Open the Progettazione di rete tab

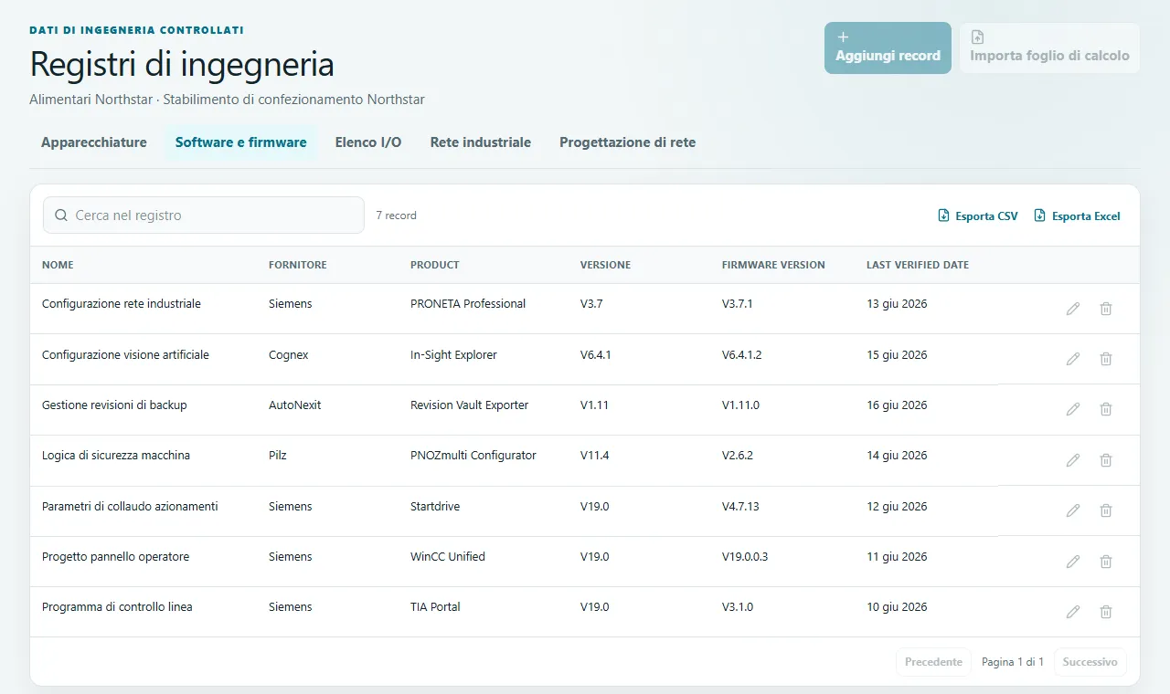[628, 142]
